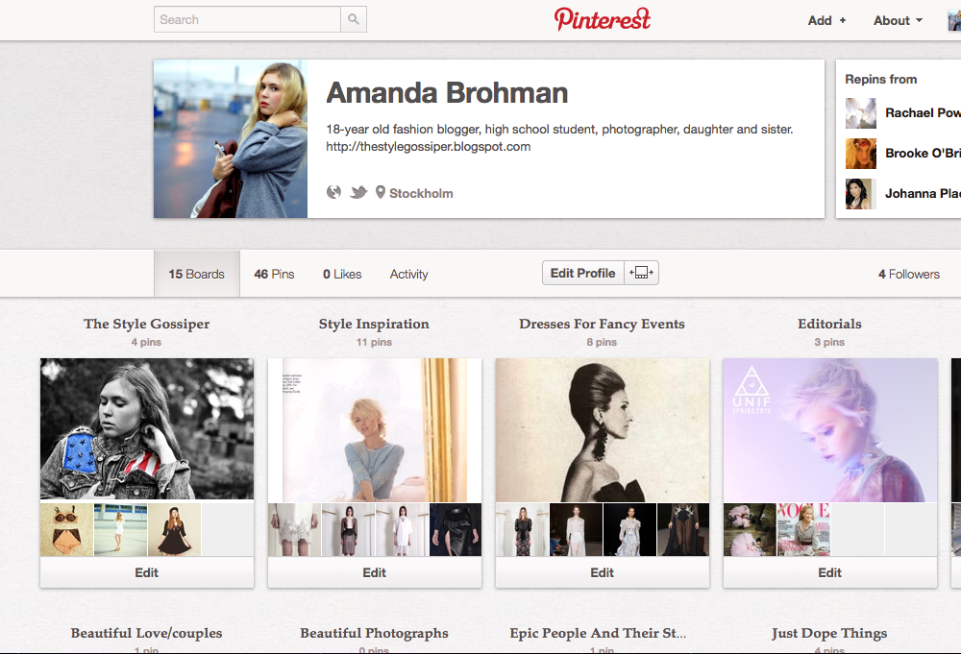Open the 4 Followers link
Viewport: 961px width, 654px height.
point(908,275)
